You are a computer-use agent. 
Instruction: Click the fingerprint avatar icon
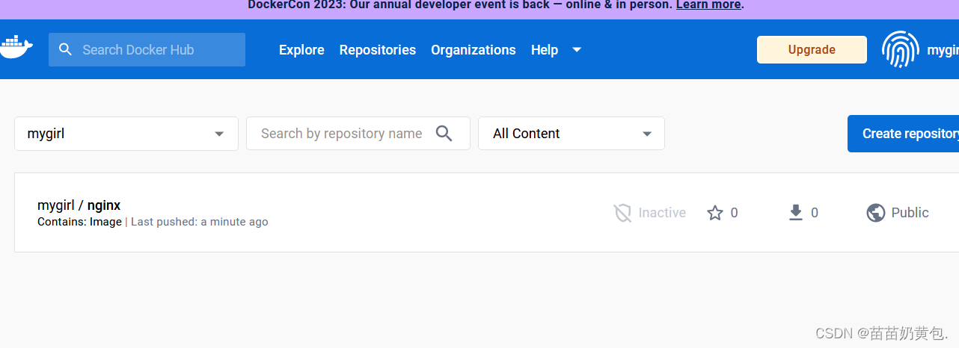click(901, 50)
